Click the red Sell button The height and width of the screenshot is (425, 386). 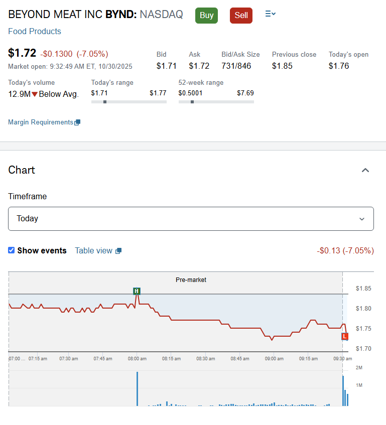pyautogui.click(x=241, y=16)
